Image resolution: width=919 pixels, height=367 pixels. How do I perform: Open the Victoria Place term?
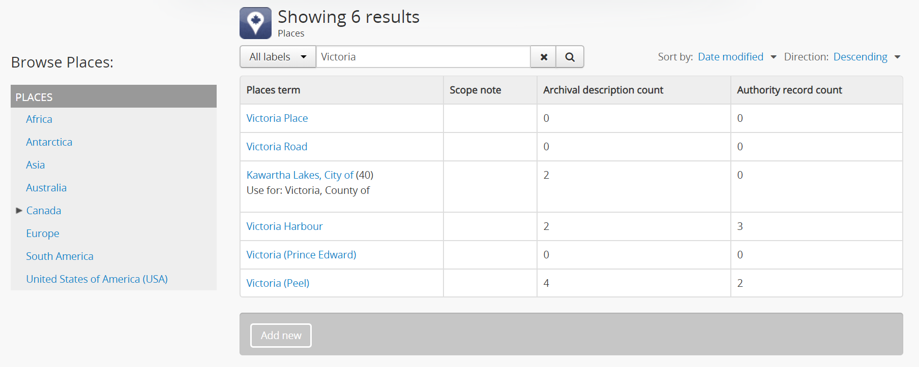[277, 118]
